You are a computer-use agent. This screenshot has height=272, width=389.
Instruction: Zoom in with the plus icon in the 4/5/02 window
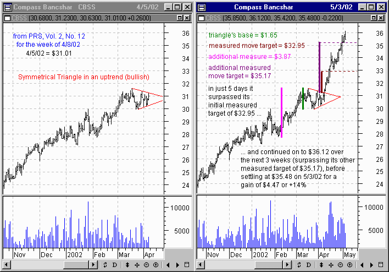[x=155, y=265]
